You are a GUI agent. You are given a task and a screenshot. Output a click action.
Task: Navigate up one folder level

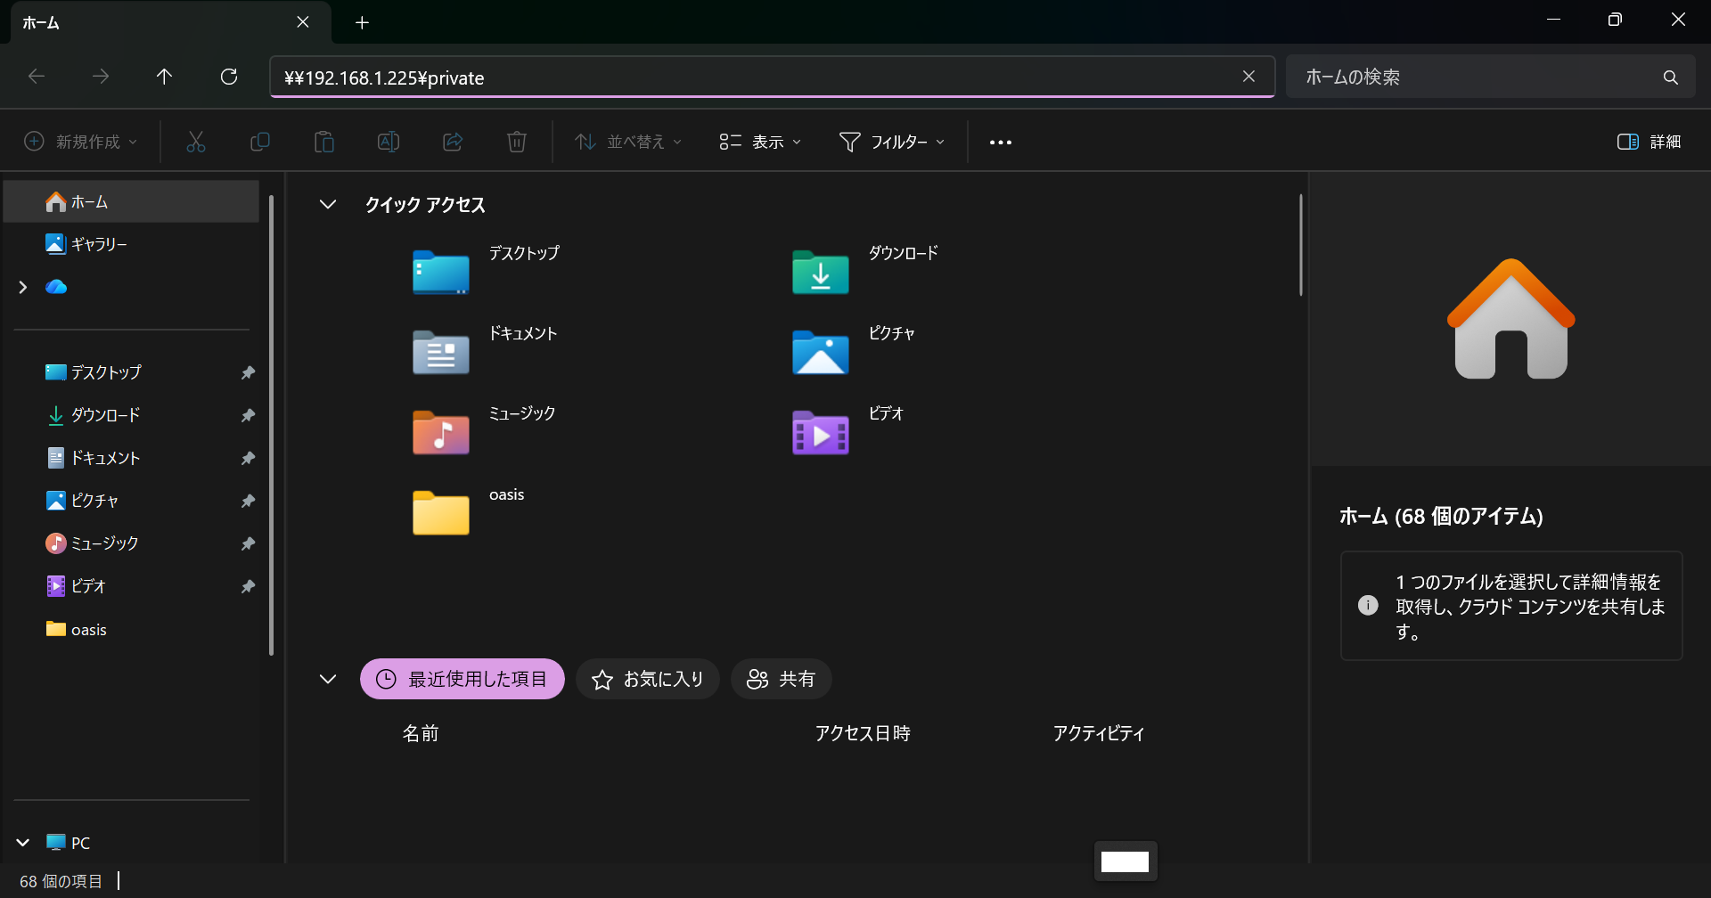coord(164,77)
